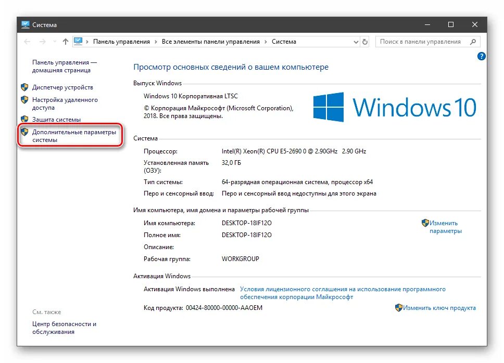
Task: Maximize the Система window
Action: [451, 25]
